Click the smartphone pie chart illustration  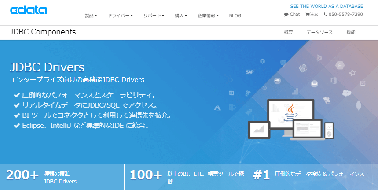329,130
